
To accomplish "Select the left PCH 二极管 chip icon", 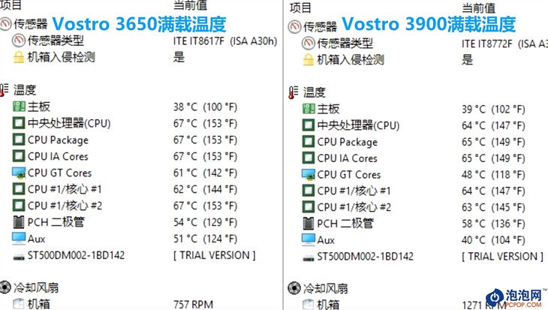I will coord(19,222).
